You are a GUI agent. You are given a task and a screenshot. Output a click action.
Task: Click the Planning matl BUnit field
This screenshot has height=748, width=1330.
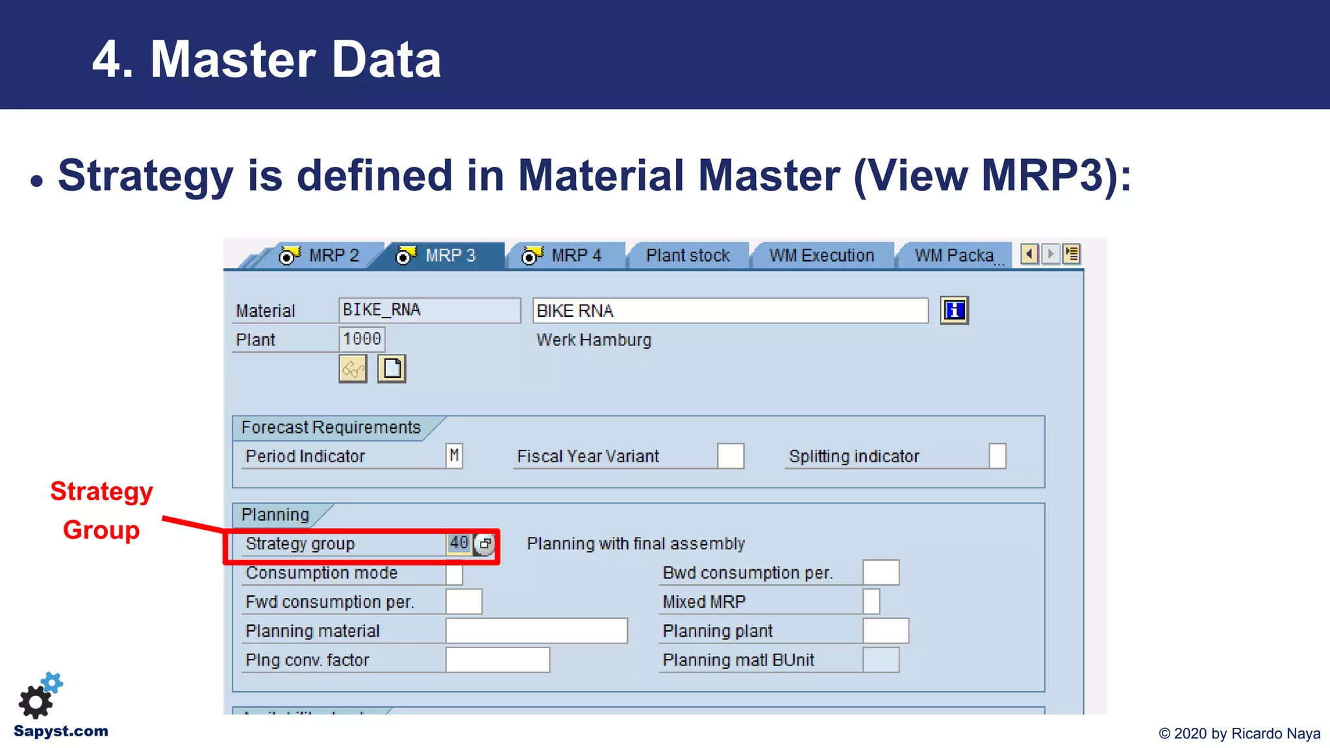tap(881, 660)
